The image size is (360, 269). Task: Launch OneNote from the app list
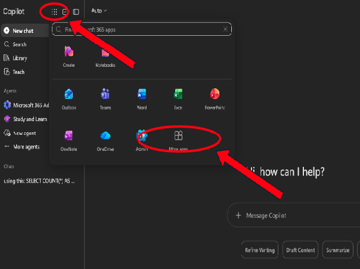69,141
